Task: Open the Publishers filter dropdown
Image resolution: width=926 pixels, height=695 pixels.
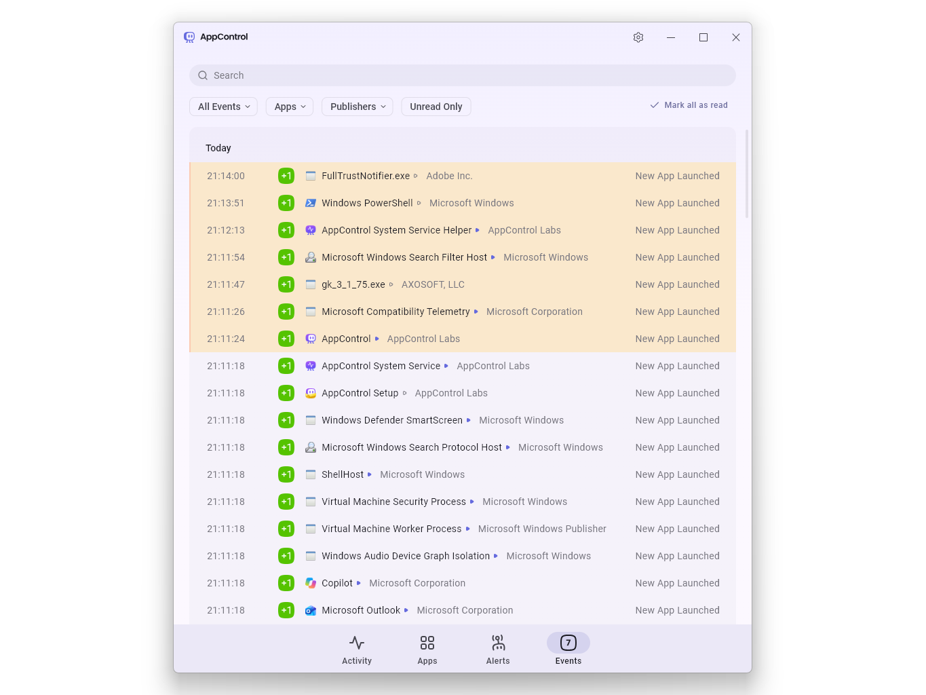Action: click(358, 107)
